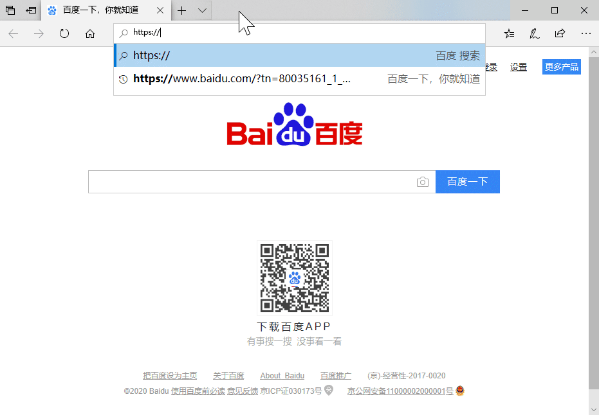Viewport: 599px width, 415px height.
Task: Click the scrollbar up arrow
Action: [594, 52]
